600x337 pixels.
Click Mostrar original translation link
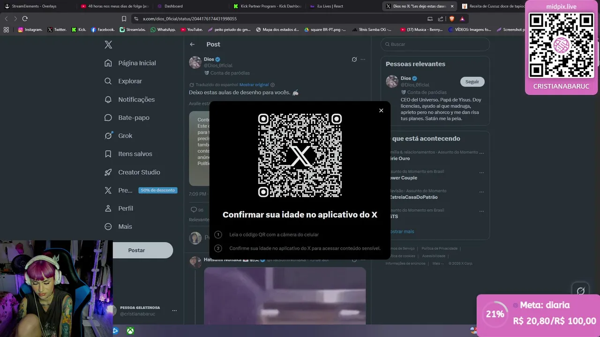[254, 85]
